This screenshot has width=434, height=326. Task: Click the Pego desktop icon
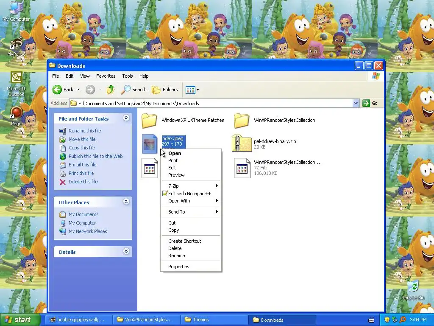pyautogui.click(x=16, y=116)
